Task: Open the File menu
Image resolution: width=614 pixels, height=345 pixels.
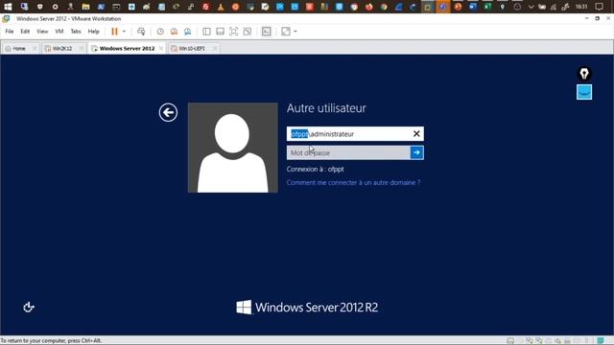Action: [x=10, y=32]
